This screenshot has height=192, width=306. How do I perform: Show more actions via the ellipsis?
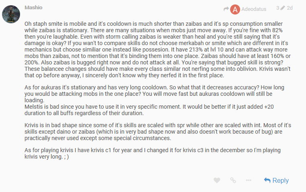249,180
